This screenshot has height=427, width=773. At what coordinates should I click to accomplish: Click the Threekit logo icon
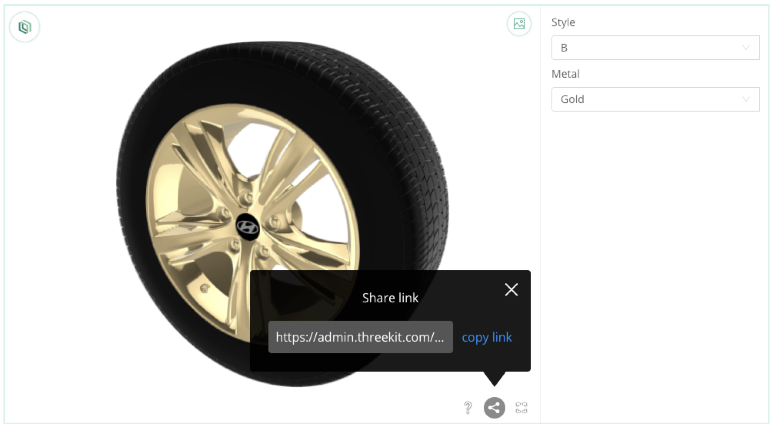25,27
